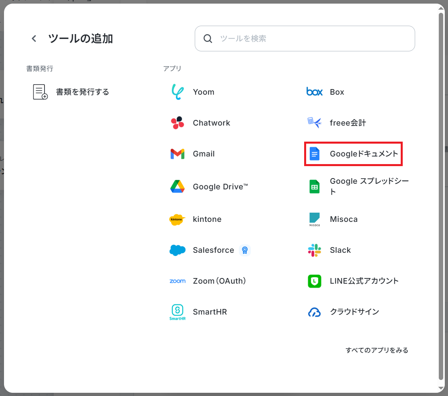Click the zoom logo icon
This screenshot has height=396, width=448.
(x=178, y=281)
